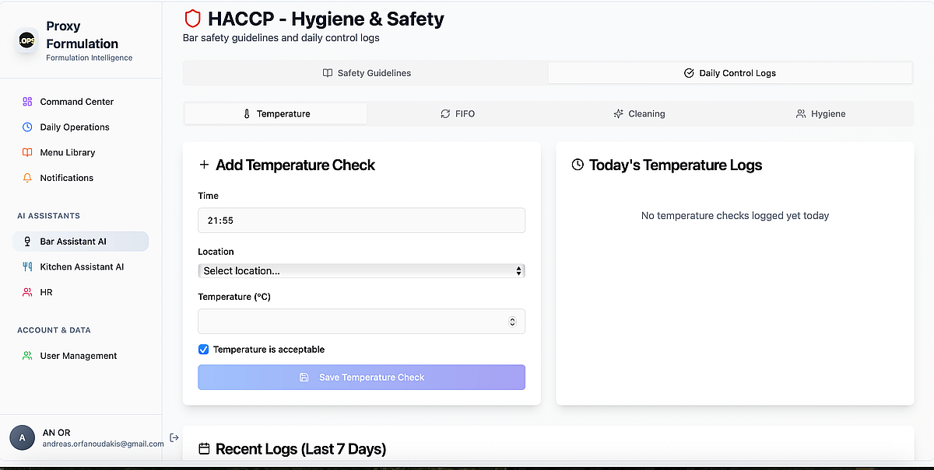Viewport: 934px width, 470px height.
Task: Click the Notifications bell icon
Action: [27, 178]
